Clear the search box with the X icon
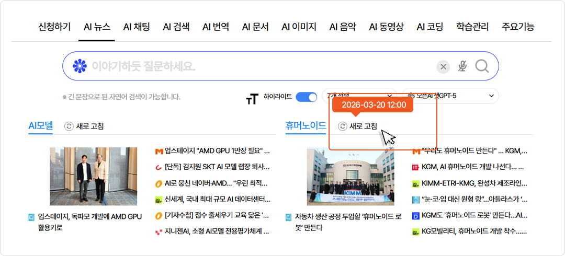 [x=443, y=66]
